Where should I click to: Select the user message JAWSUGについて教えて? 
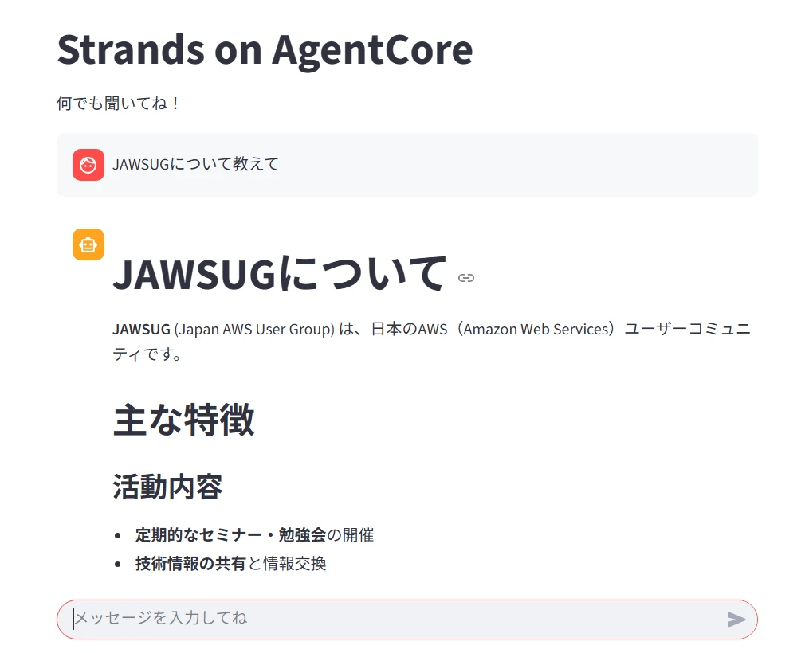click(x=195, y=165)
